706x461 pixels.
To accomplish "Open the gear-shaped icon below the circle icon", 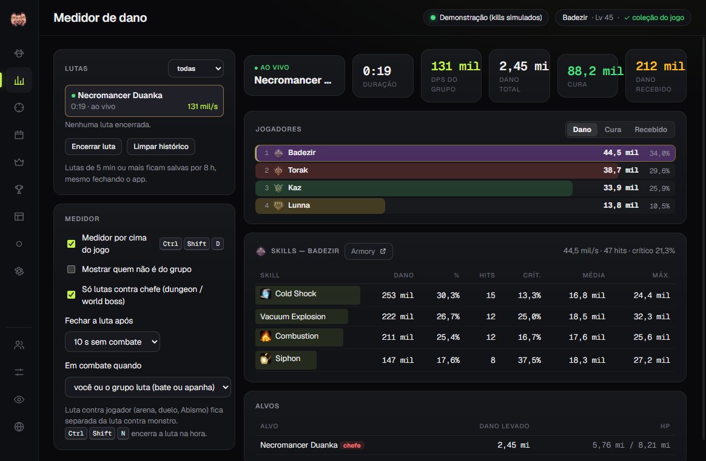I will (19, 271).
